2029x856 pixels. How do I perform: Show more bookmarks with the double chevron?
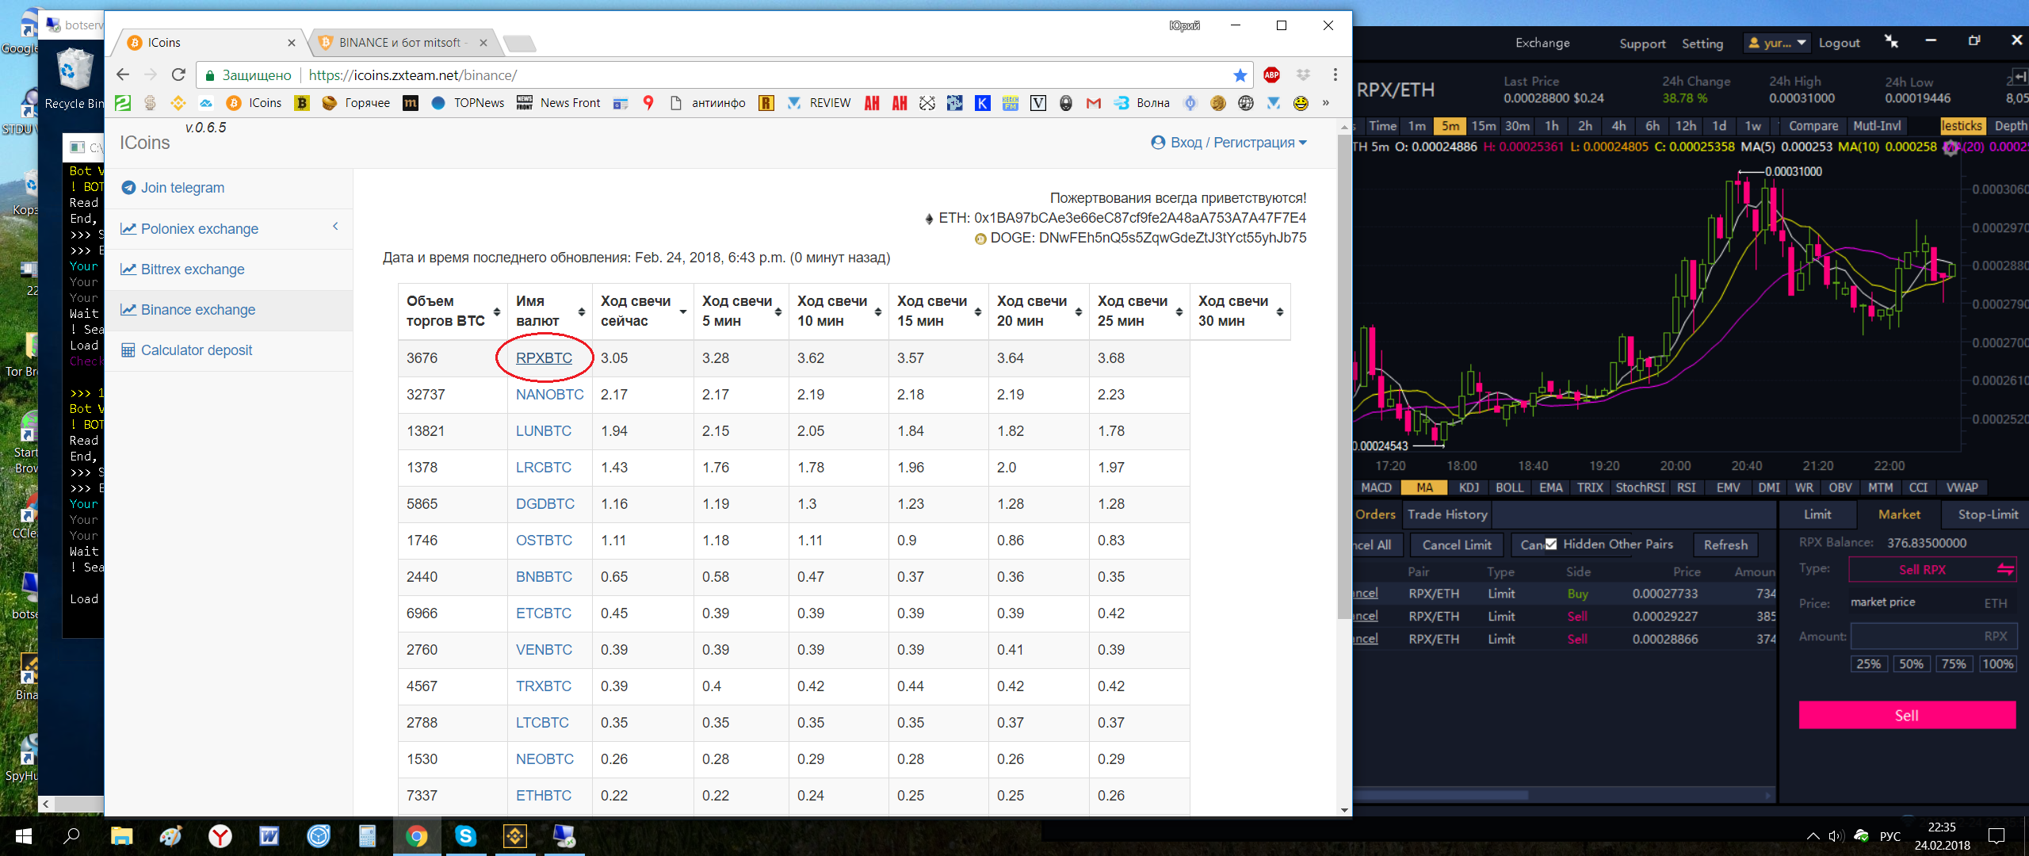point(1326,103)
